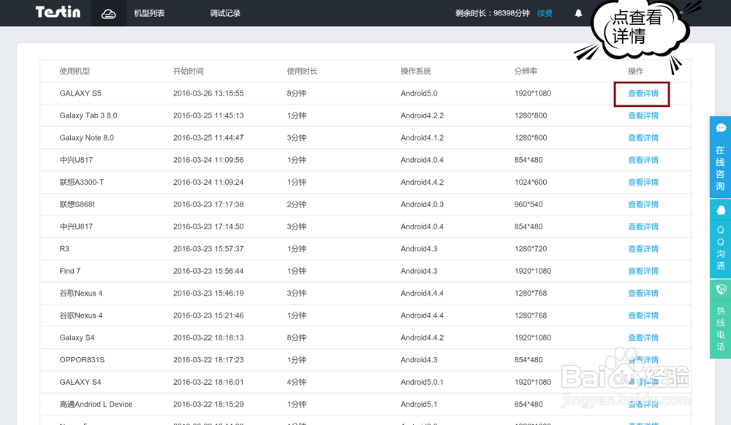
Task: Select the 高通Andriod L Device name
Action: (x=96, y=404)
